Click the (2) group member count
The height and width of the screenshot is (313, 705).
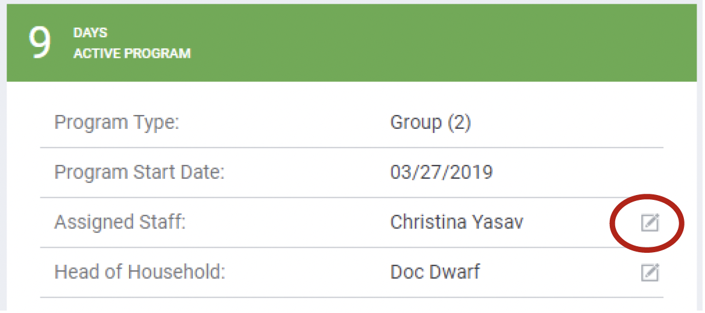click(x=459, y=123)
